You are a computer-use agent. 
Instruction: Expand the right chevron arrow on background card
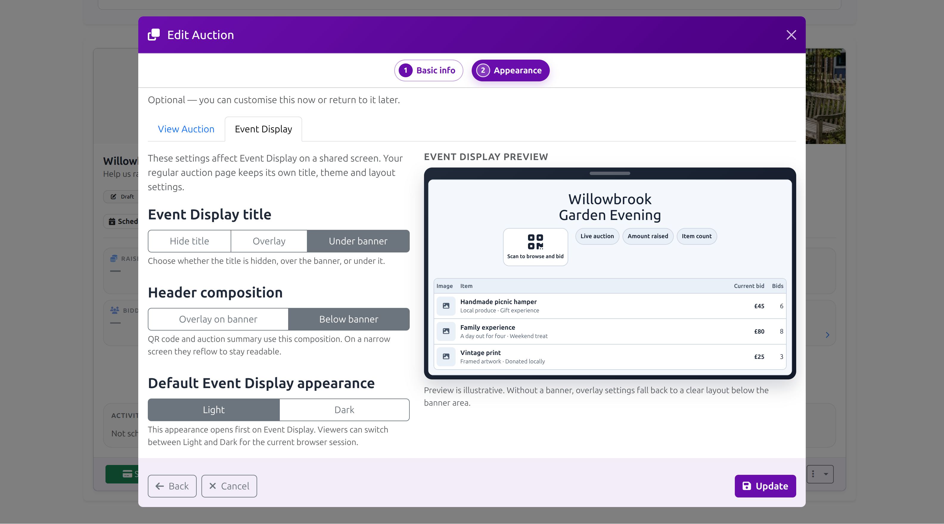(x=827, y=335)
